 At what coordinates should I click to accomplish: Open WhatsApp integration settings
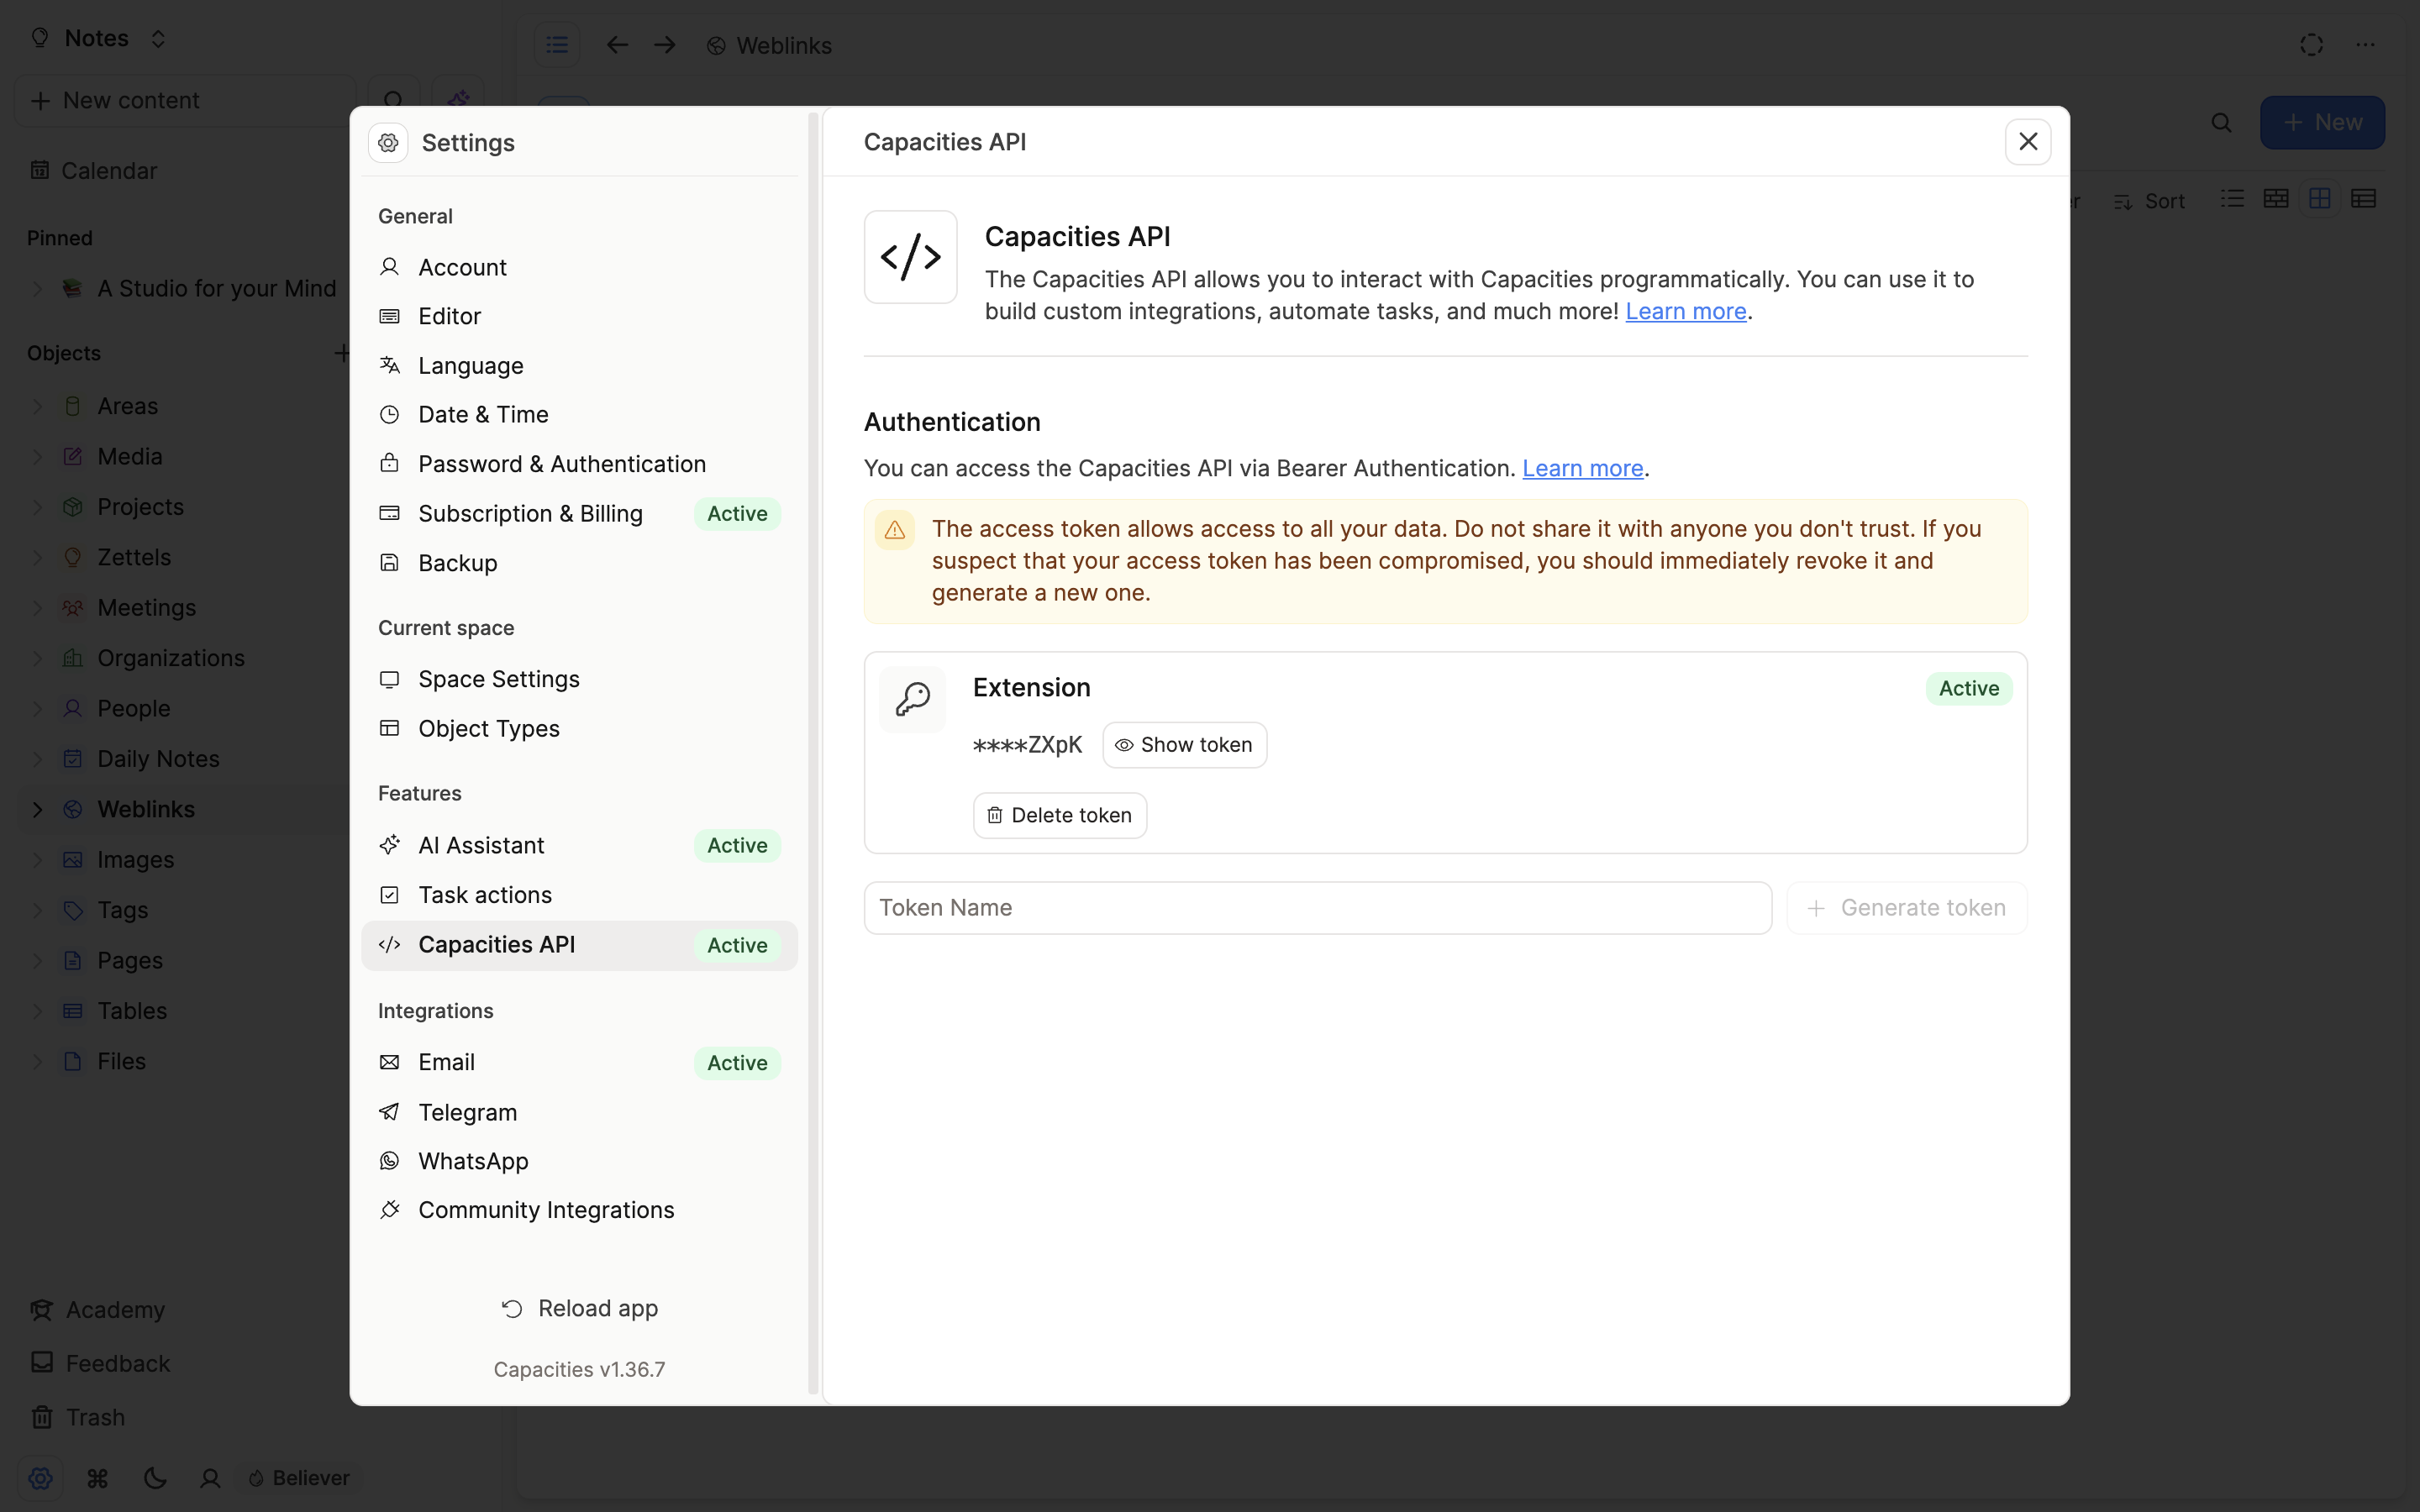pos(579,1161)
